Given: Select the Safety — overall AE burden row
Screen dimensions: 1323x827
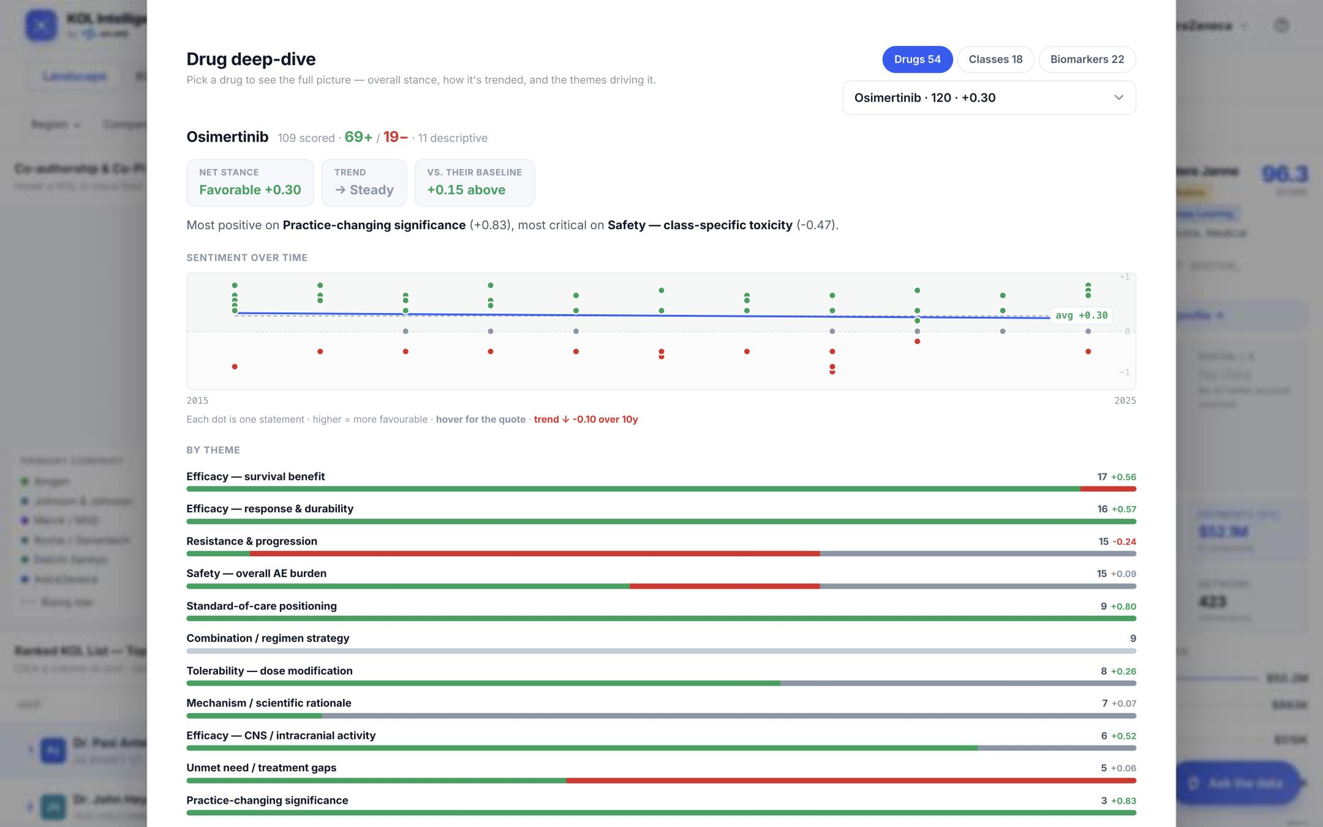Looking at the screenshot, I should tap(661, 578).
